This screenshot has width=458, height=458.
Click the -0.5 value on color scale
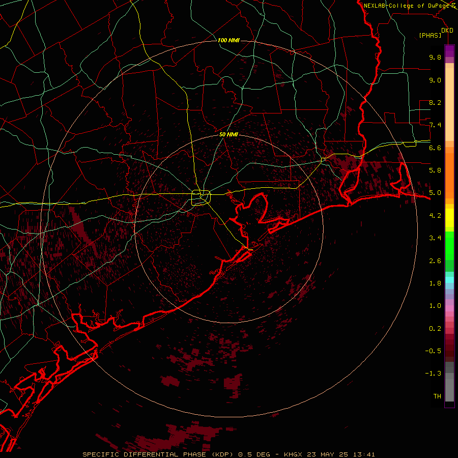433,351
